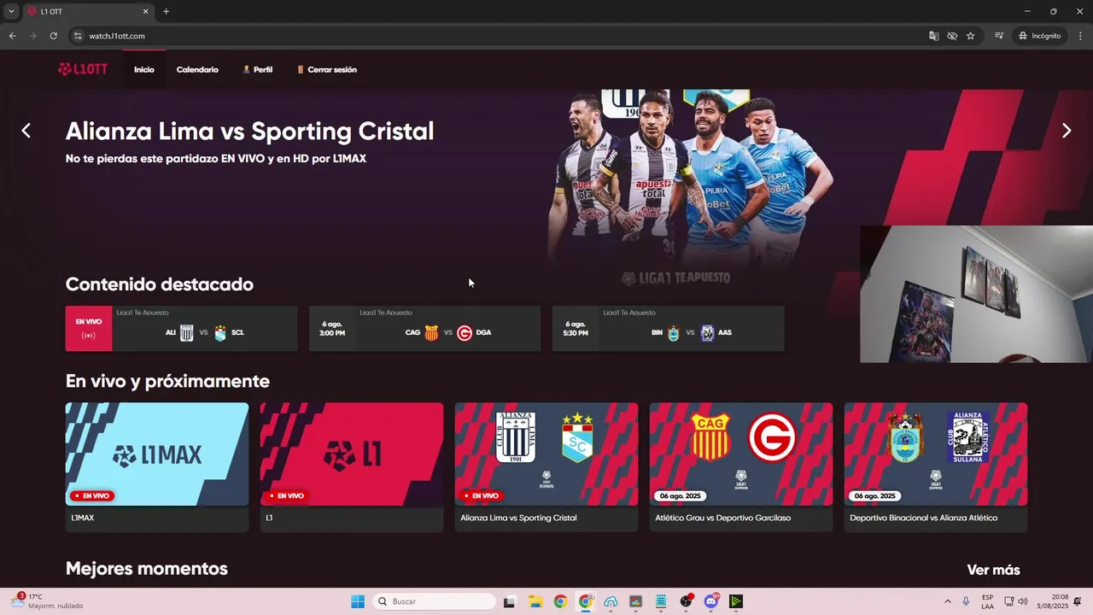Click the L1OTT logo in the header

[x=83, y=69]
